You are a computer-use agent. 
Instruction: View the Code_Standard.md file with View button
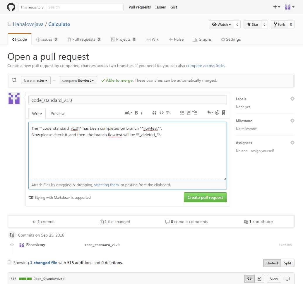click(274, 279)
